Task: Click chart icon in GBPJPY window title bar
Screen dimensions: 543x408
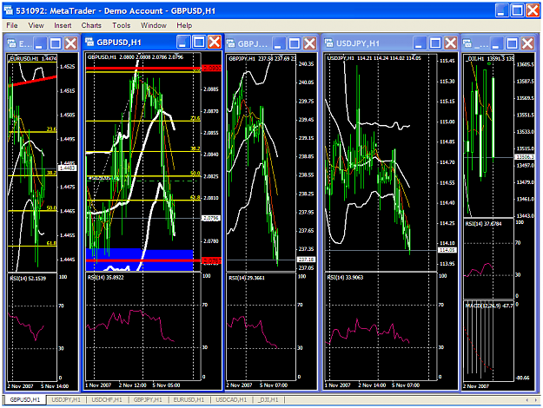Action: click(230, 43)
